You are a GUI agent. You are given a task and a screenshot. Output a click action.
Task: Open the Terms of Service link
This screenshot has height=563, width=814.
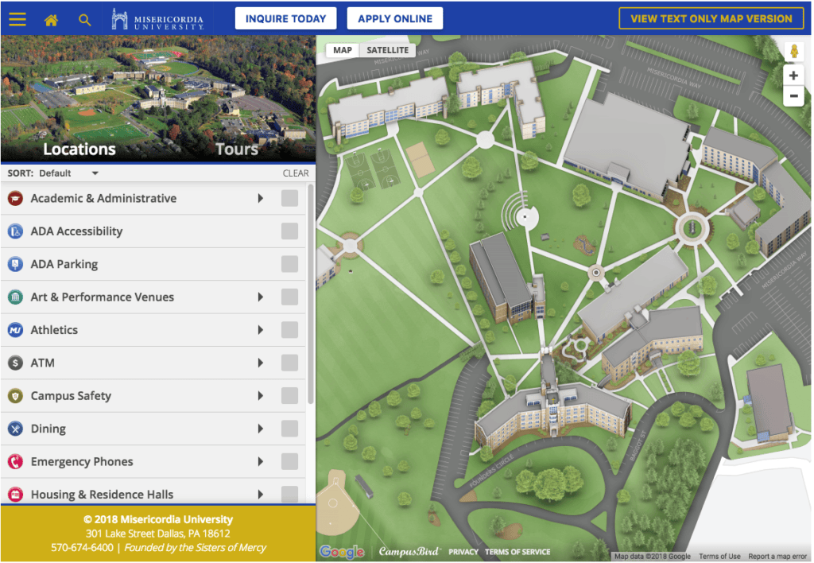517,552
